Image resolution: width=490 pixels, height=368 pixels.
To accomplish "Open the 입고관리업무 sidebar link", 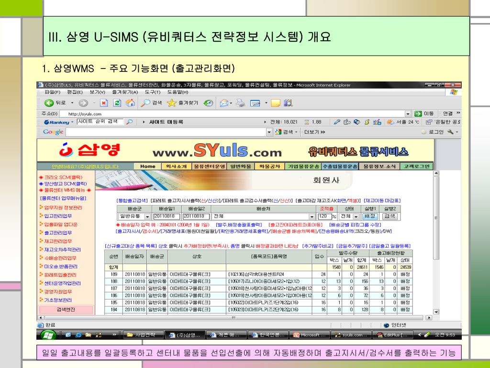I will pyautogui.click(x=58, y=216).
